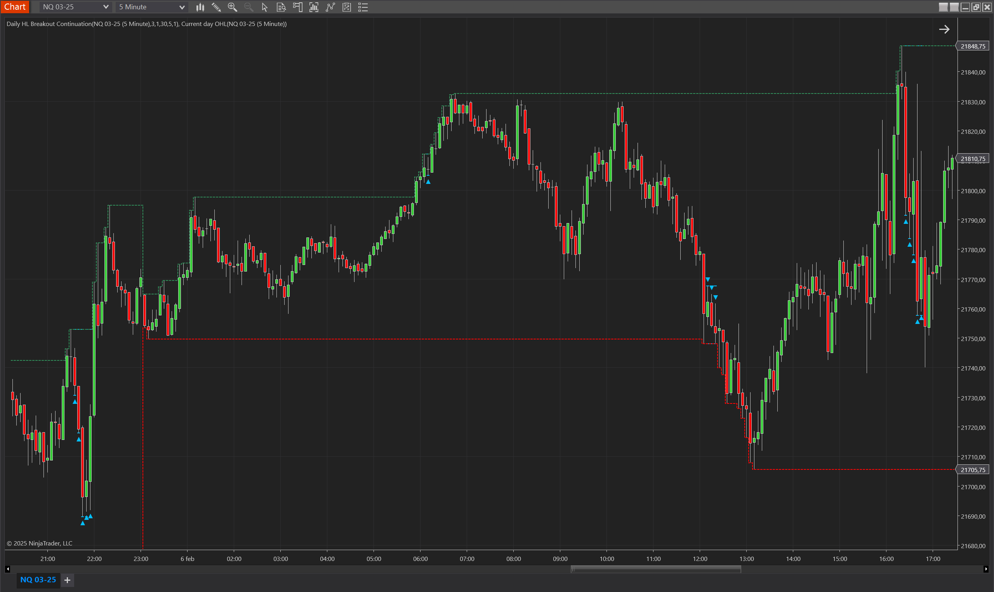994x592 pixels.
Task: Click the scroll right arrow
Action: (985, 569)
